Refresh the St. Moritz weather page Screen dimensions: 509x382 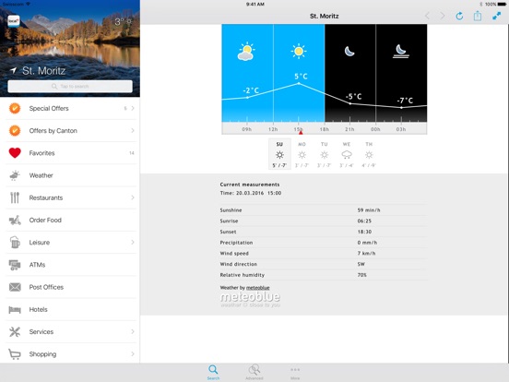click(459, 16)
